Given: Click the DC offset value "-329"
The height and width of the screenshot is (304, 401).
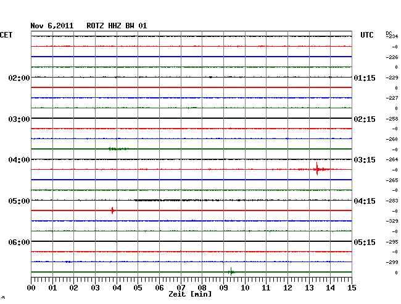Looking at the screenshot, I should point(392,221).
